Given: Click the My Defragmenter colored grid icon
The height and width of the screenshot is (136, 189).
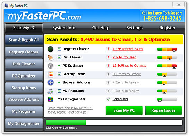Looking at the screenshot, I should [51, 99].
